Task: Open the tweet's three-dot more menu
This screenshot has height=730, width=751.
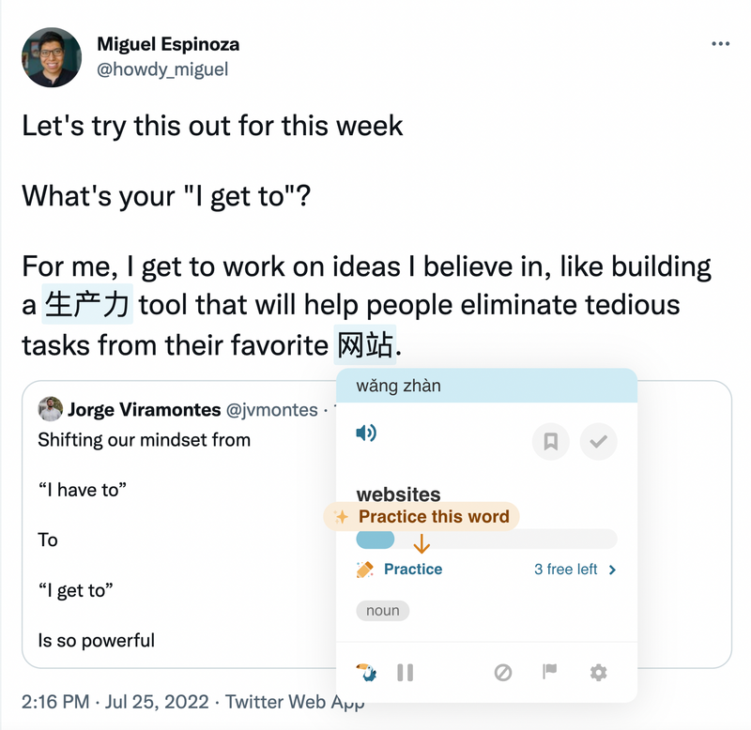Action: click(x=720, y=43)
